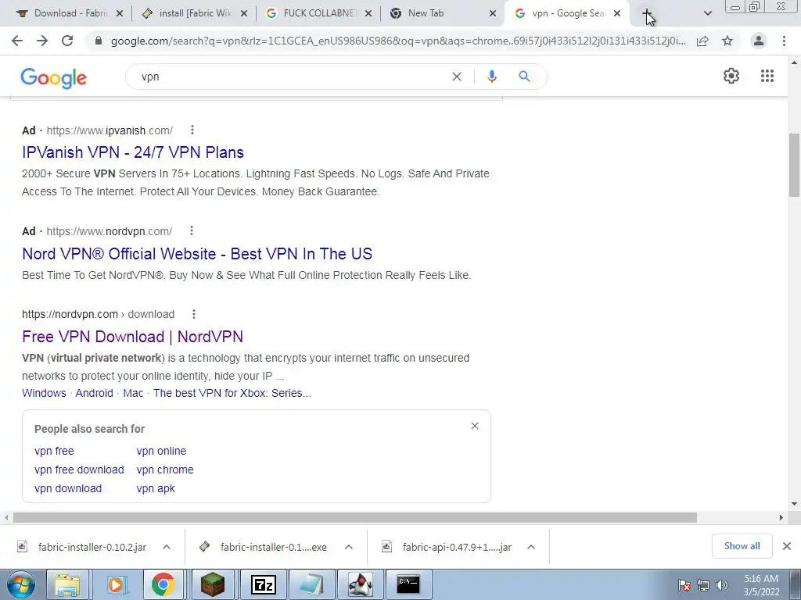Viewport: 801px width, 600px height.
Task: Search for vpn online suggestion
Action: coord(161,451)
